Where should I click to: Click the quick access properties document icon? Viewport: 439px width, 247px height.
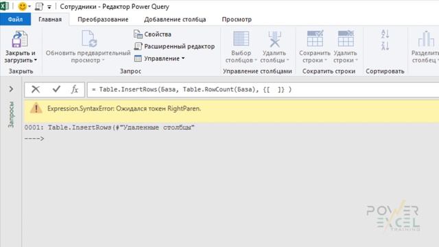(x=38, y=6)
